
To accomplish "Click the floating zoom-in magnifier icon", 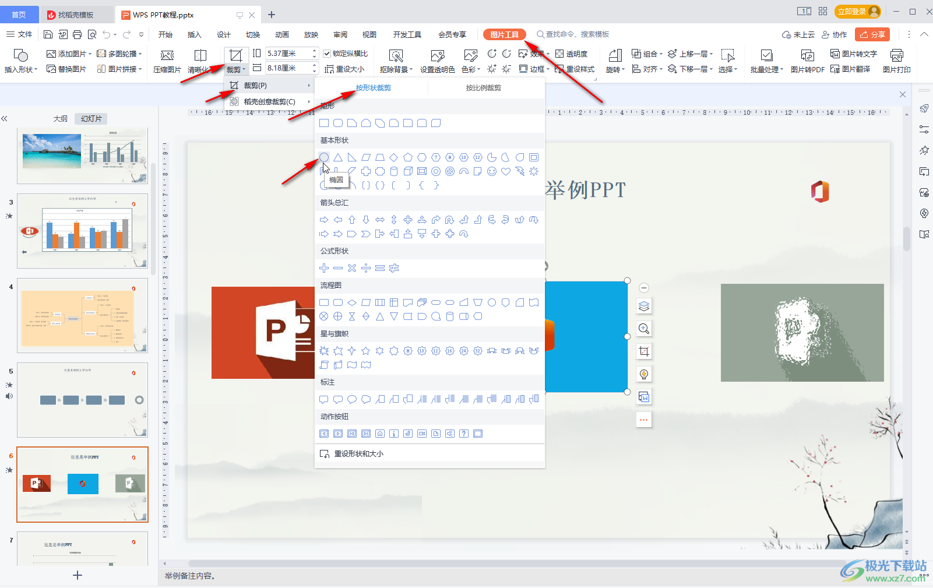I will coord(644,329).
